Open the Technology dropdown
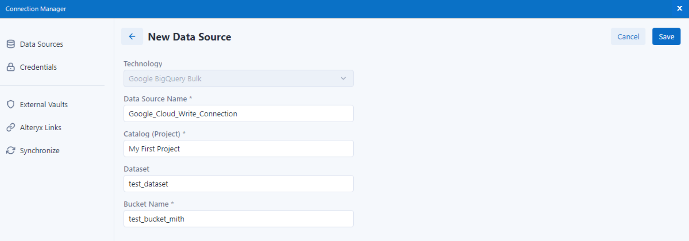Viewport: 689px width, 241px height. 238,79
